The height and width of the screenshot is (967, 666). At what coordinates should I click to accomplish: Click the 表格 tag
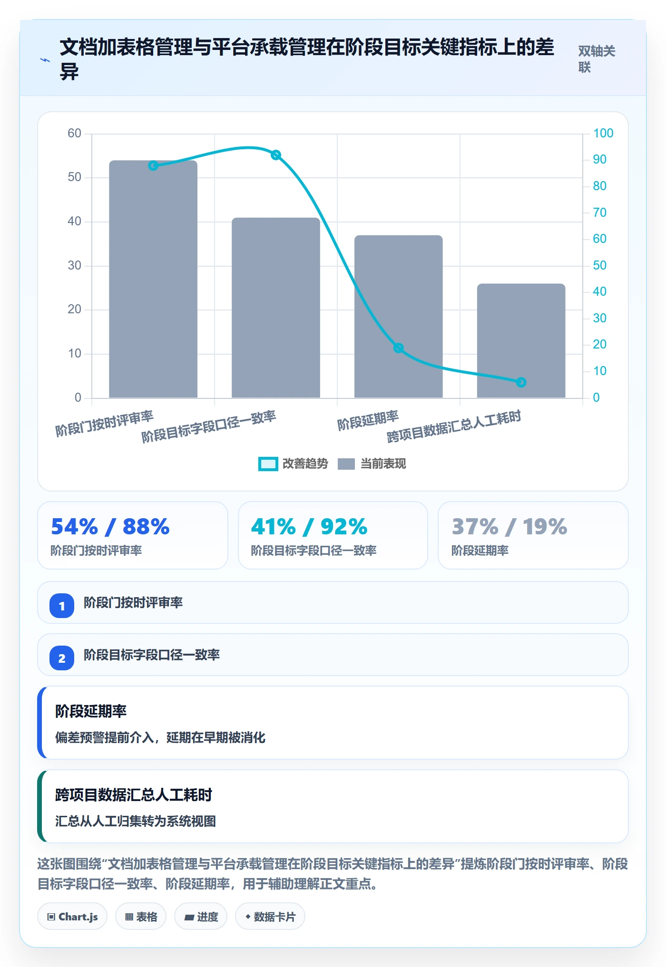coord(141,917)
